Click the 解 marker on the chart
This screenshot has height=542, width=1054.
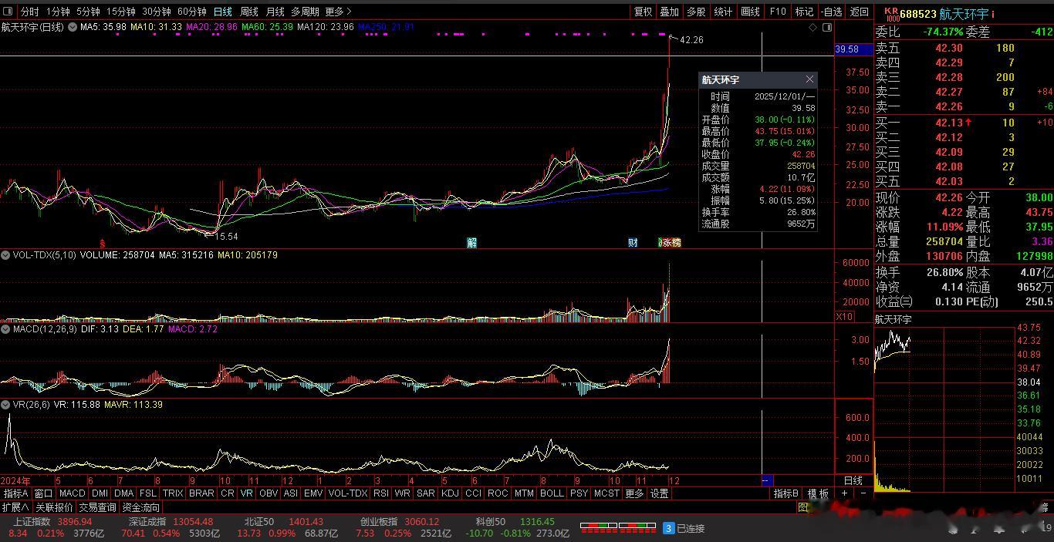pyautogui.click(x=471, y=242)
